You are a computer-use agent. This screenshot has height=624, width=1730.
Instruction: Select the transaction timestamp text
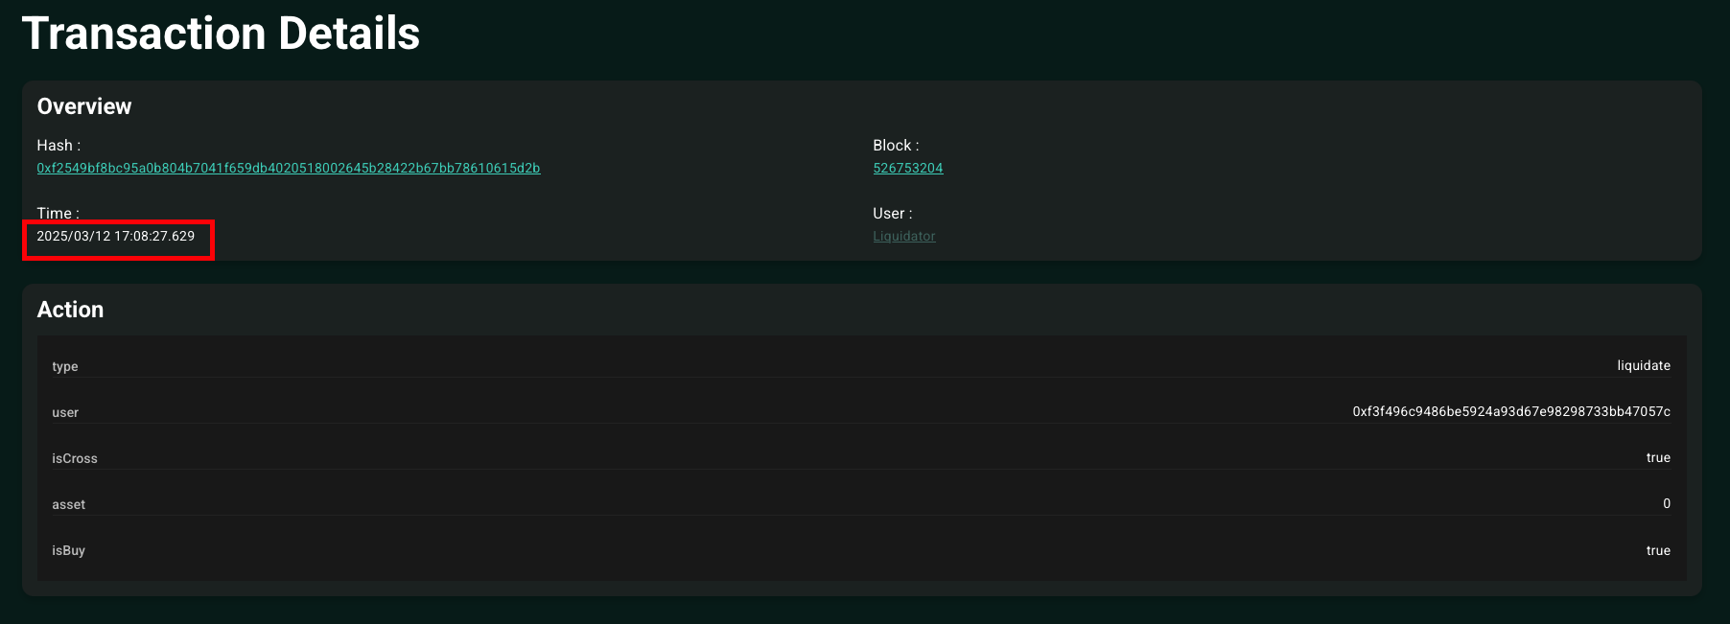(x=116, y=236)
